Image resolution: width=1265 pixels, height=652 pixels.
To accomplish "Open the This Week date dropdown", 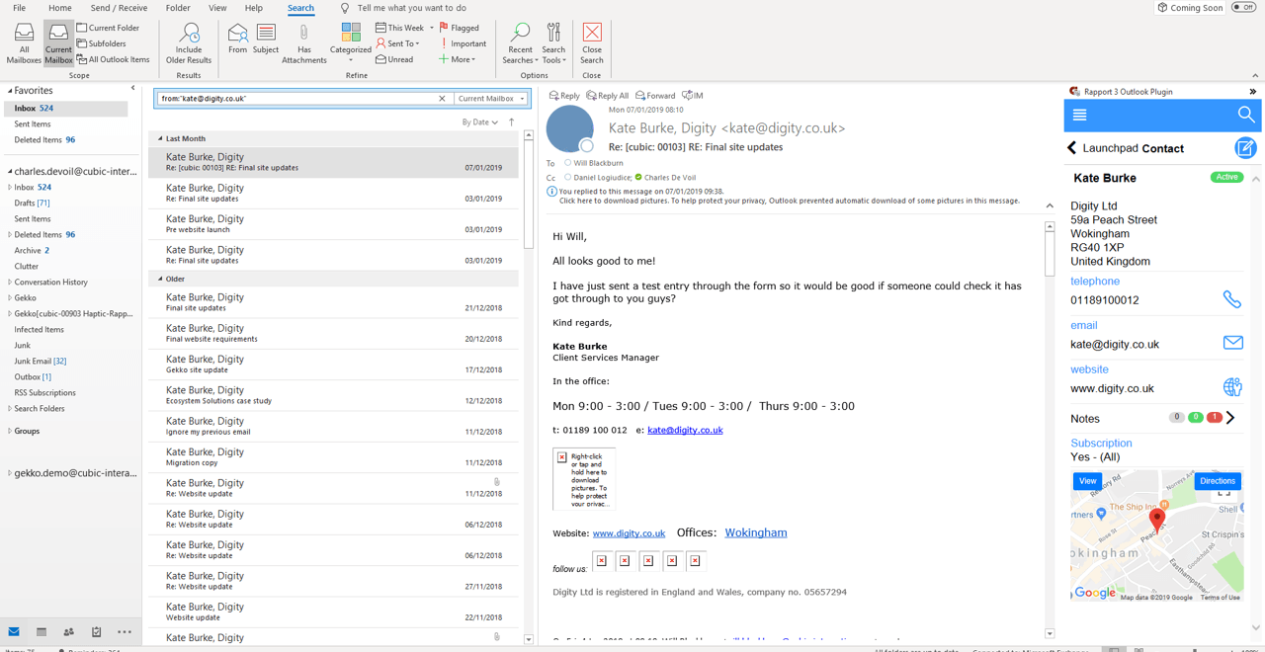I will click(x=405, y=28).
